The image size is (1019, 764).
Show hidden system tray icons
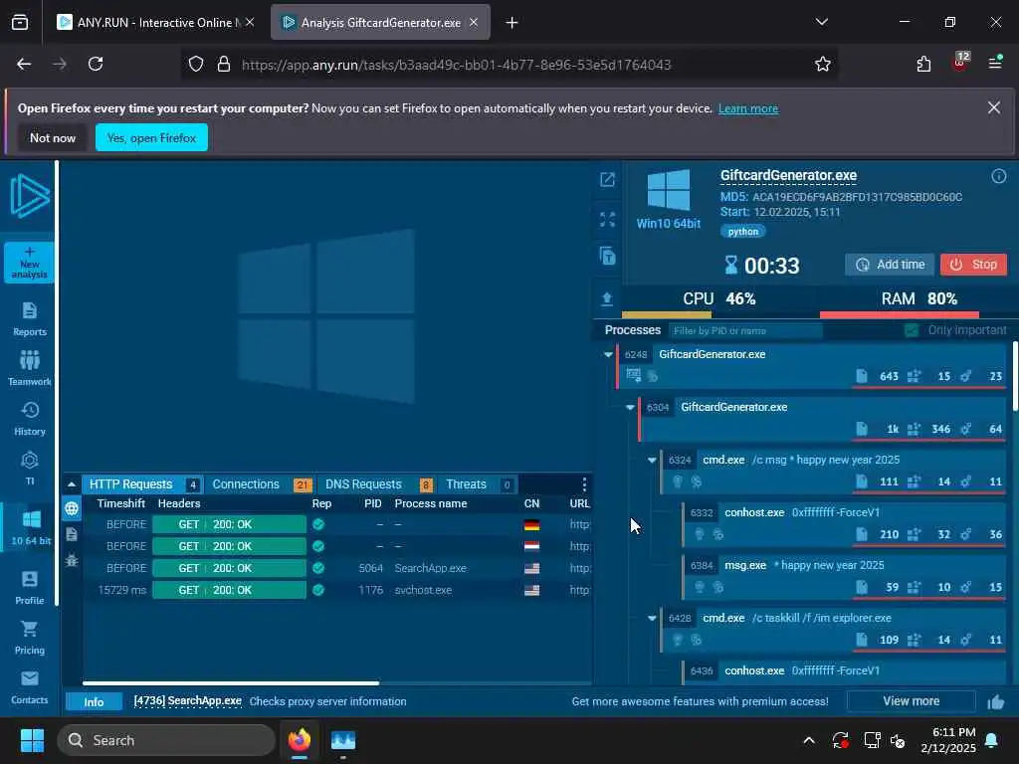(808, 740)
